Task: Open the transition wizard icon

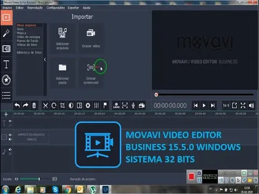Action: (79, 106)
